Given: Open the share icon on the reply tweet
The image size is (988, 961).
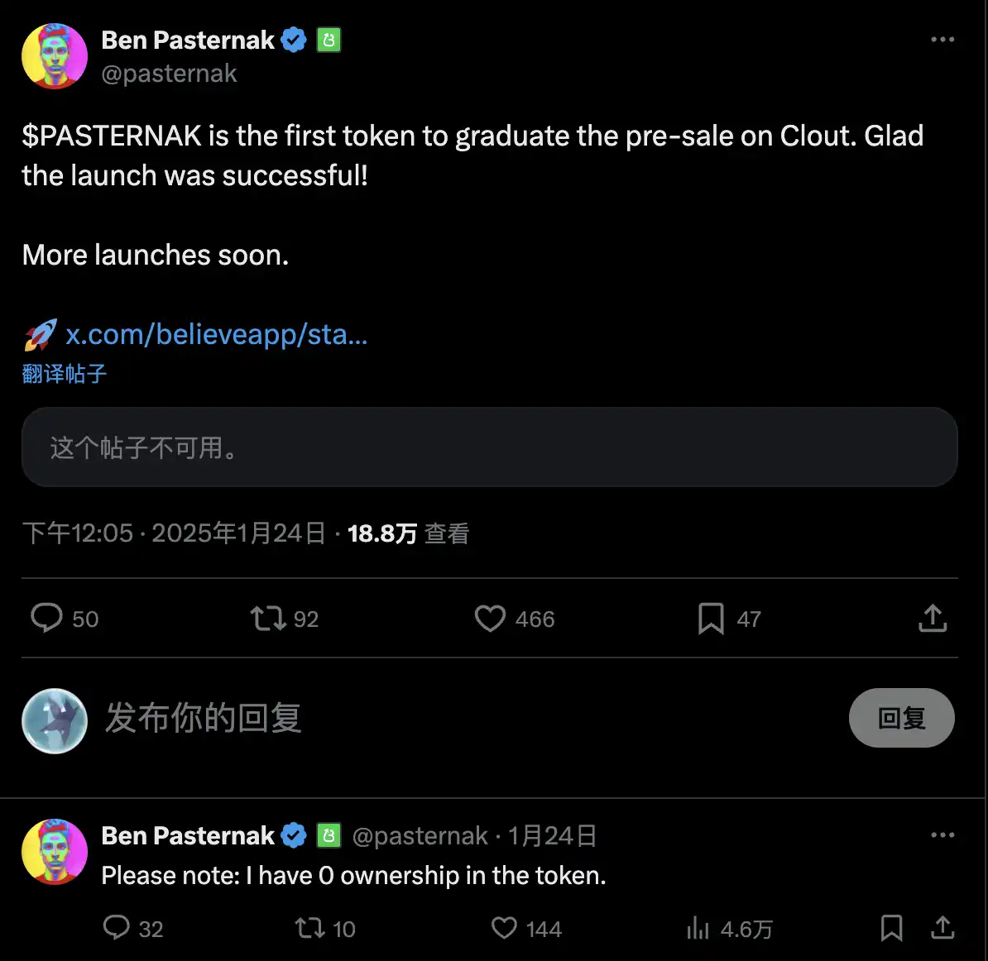Looking at the screenshot, I should pyautogui.click(x=943, y=928).
